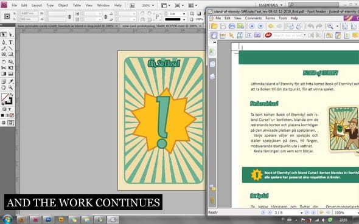Select the Scissors tool
Image resolution: width=359 pixels, height=224 pixels.
[x=4, y=68]
